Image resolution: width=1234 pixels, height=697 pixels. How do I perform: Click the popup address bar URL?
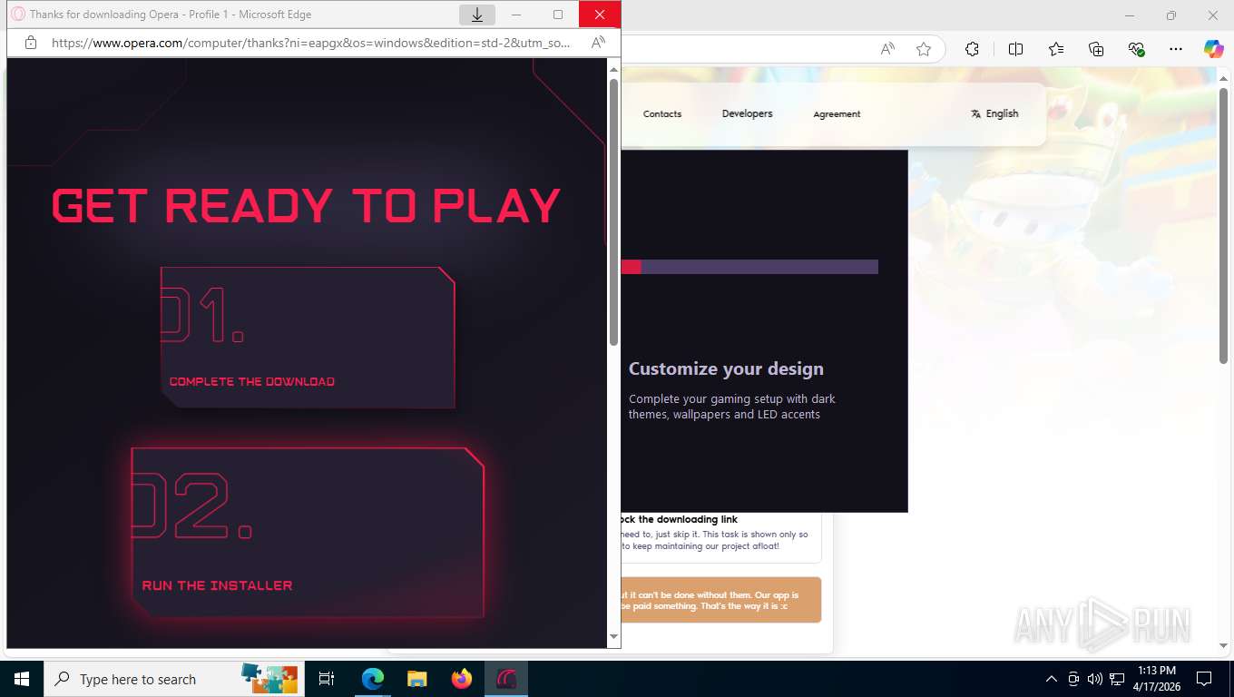311,43
